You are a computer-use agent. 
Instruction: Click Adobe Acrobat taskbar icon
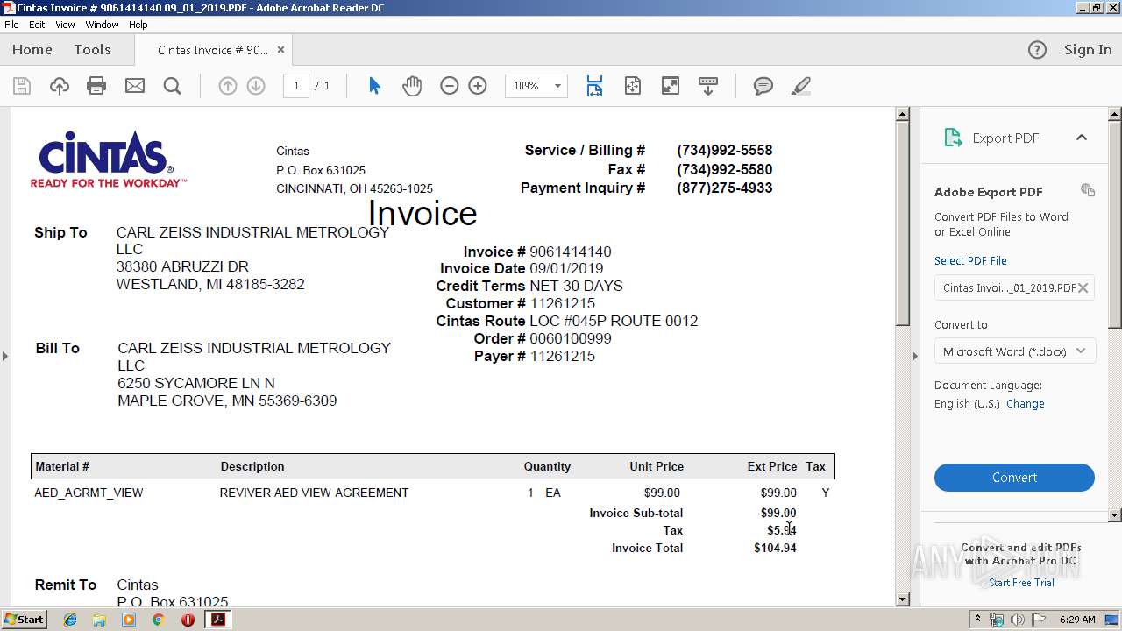218,620
